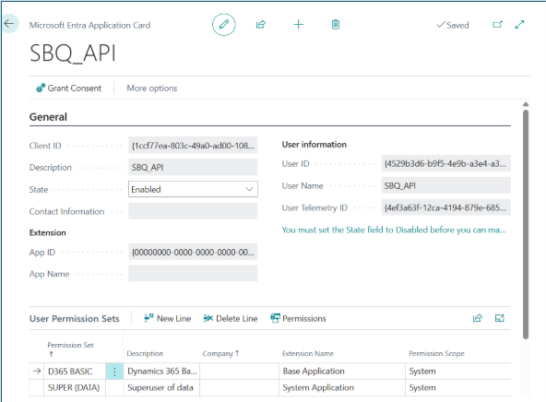The height and width of the screenshot is (402, 546).
Task: Click the Client ID field
Action: (x=193, y=145)
